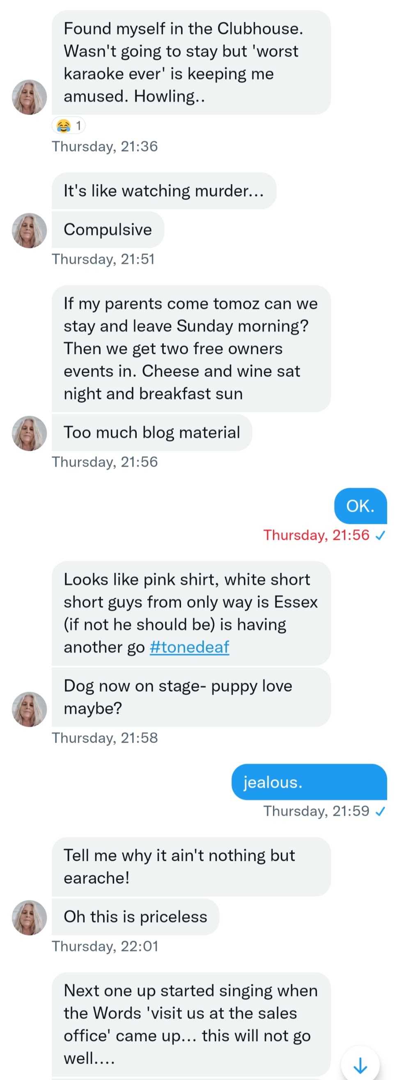Image resolution: width=399 pixels, height=1080 pixels.
Task: Click the read checkmark next to Thursday, 21:59
Action: tap(381, 811)
